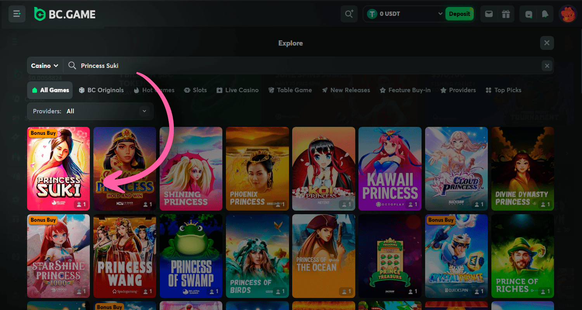Viewport: 582px width, 310px height.
Task: Select the Table Game tab
Action: click(290, 90)
